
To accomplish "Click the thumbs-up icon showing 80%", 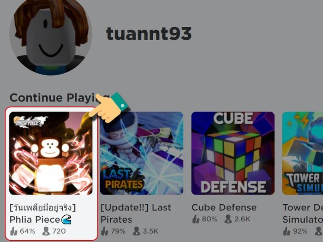I will (x=196, y=219).
